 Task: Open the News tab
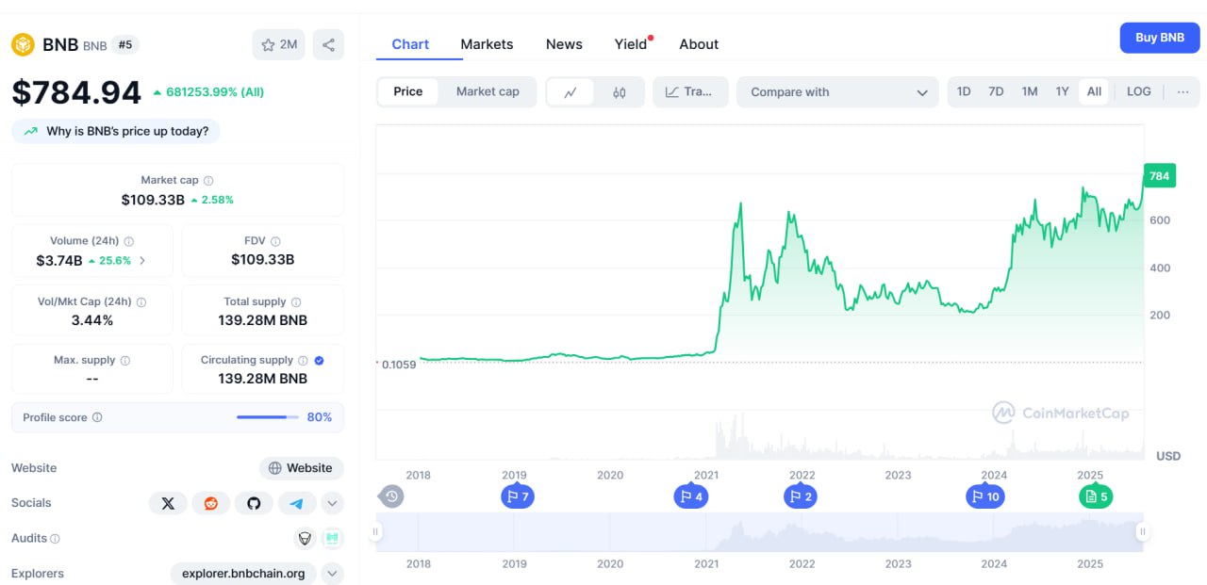(x=564, y=44)
